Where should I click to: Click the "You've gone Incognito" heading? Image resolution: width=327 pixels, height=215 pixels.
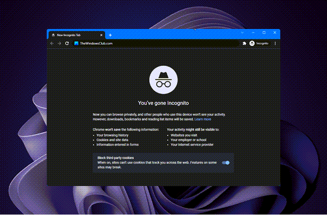coord(163,103)
